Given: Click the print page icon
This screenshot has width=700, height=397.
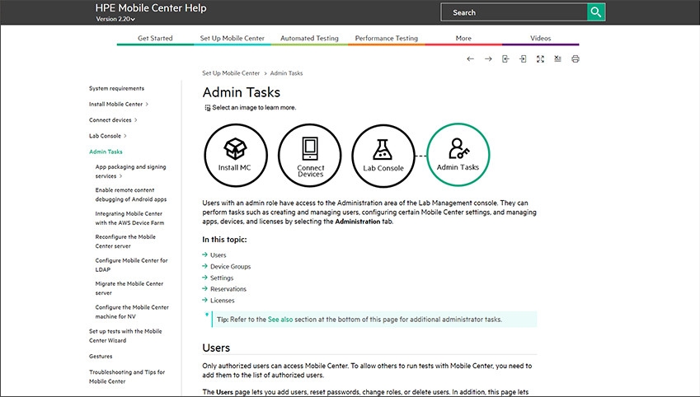Looking at the screenshot, I should (x=576, y=59).
